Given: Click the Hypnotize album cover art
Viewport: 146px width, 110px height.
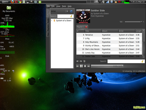Looking at the screenshot, I should point(83,16).
